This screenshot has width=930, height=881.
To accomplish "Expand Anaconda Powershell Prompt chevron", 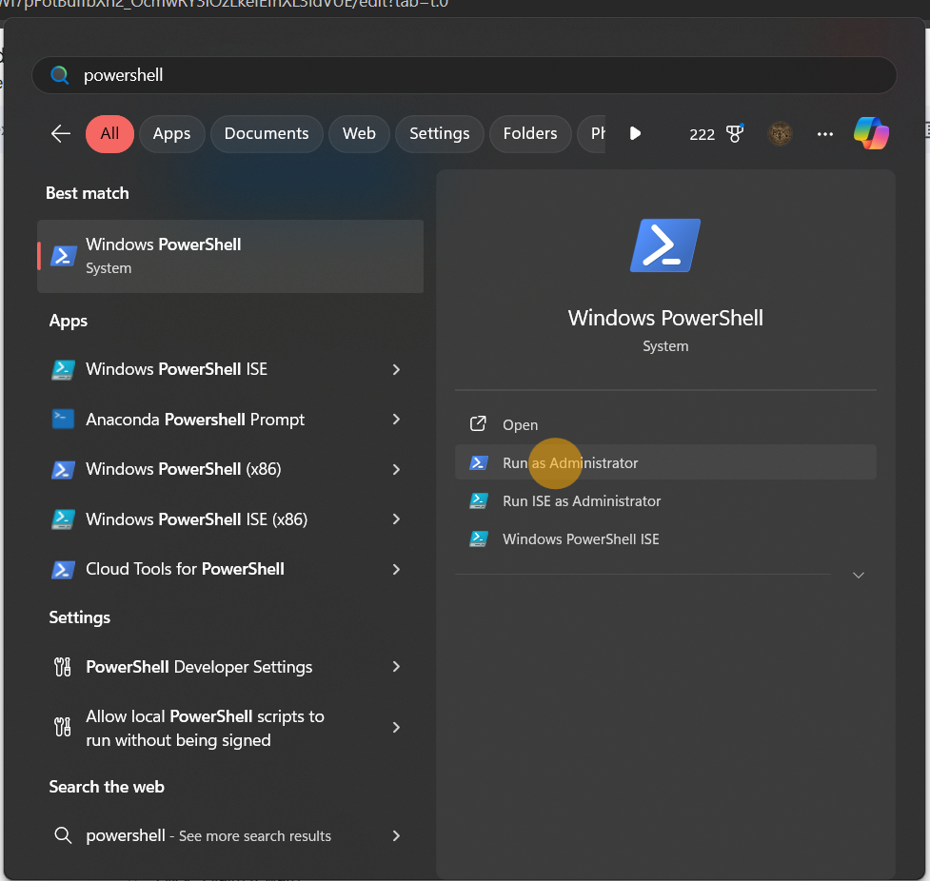I will pos(396,420).
